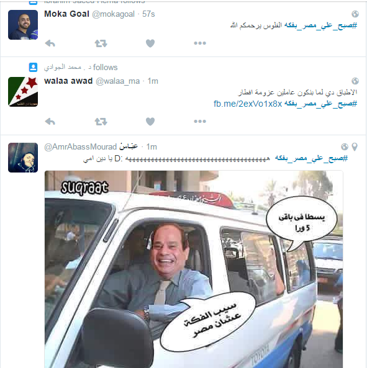Retweet walaa awad's tweet
The height and width of the screenshot is (368, 367).
click(101, 122)
